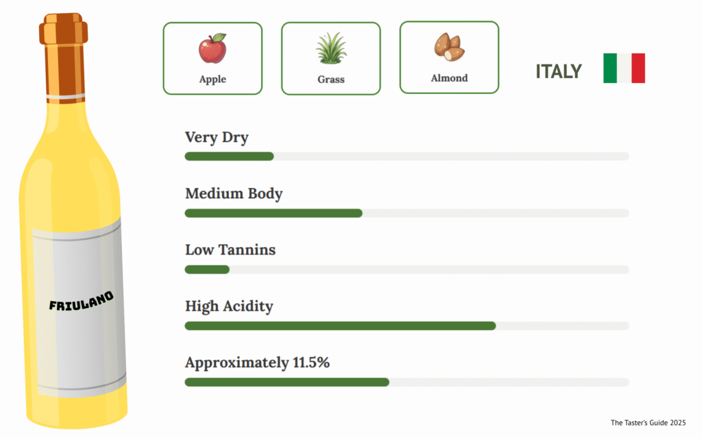The height and width of the screenshot is (439, 702).
Task: Click the Grass flavor card label
Action: click(x=331, y=80)
